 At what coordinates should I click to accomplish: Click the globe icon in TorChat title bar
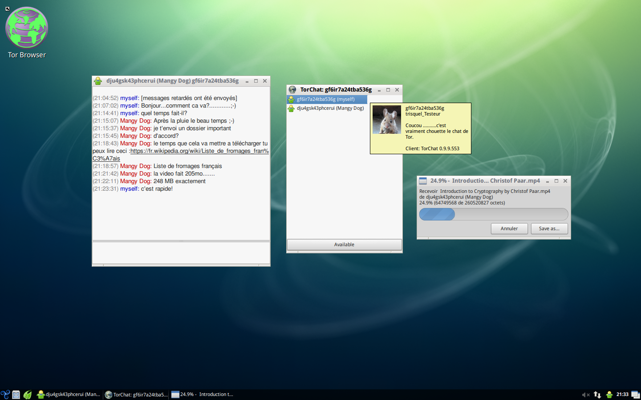[x=292, y=90]
